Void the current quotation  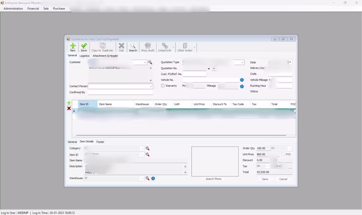[121, 46]
